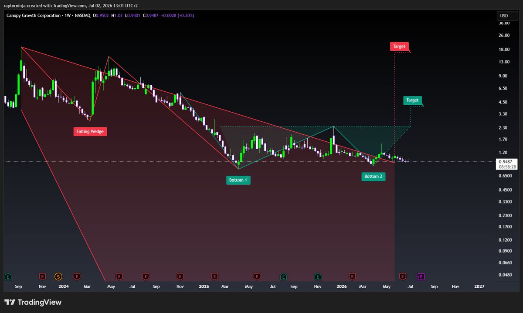Click the 0.1700 price axis label

coord(506,227)
